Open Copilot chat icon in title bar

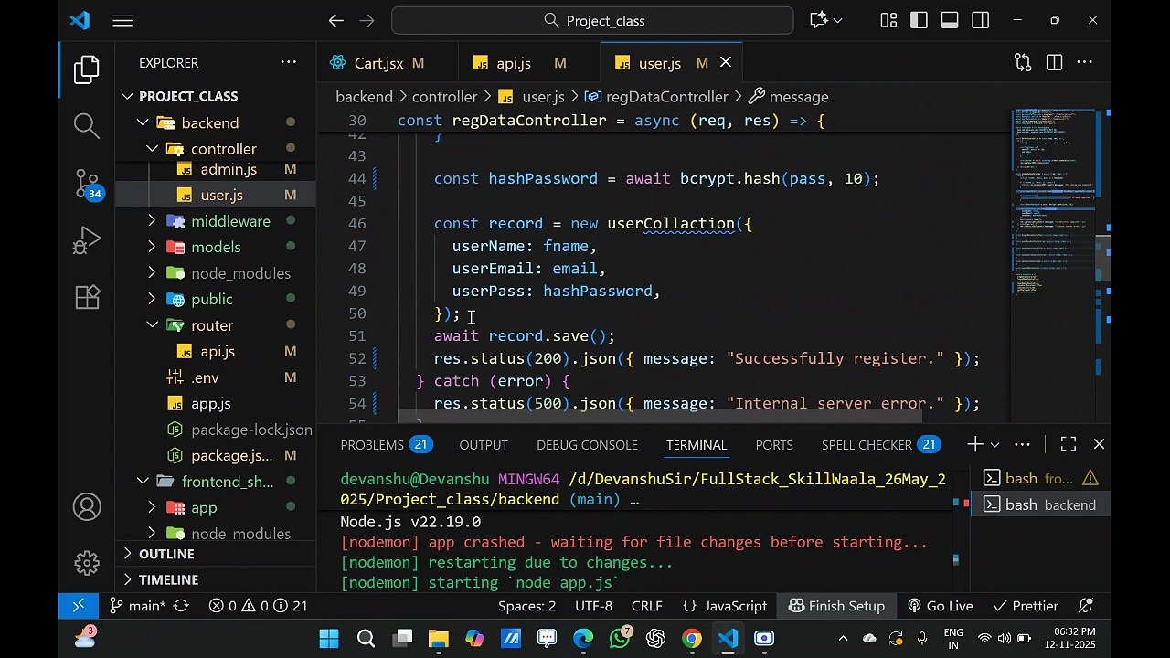[819, 20]
